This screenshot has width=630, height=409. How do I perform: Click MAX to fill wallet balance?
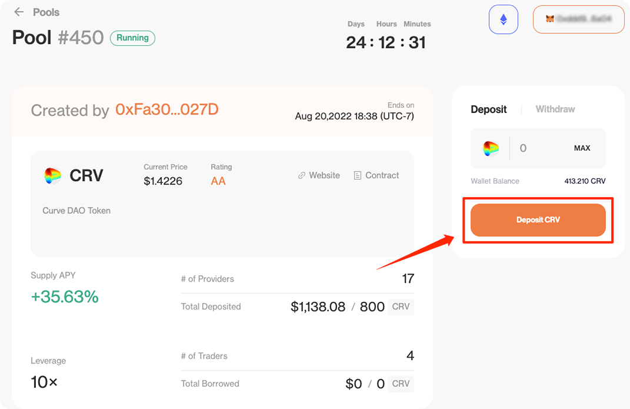point(582,148)
